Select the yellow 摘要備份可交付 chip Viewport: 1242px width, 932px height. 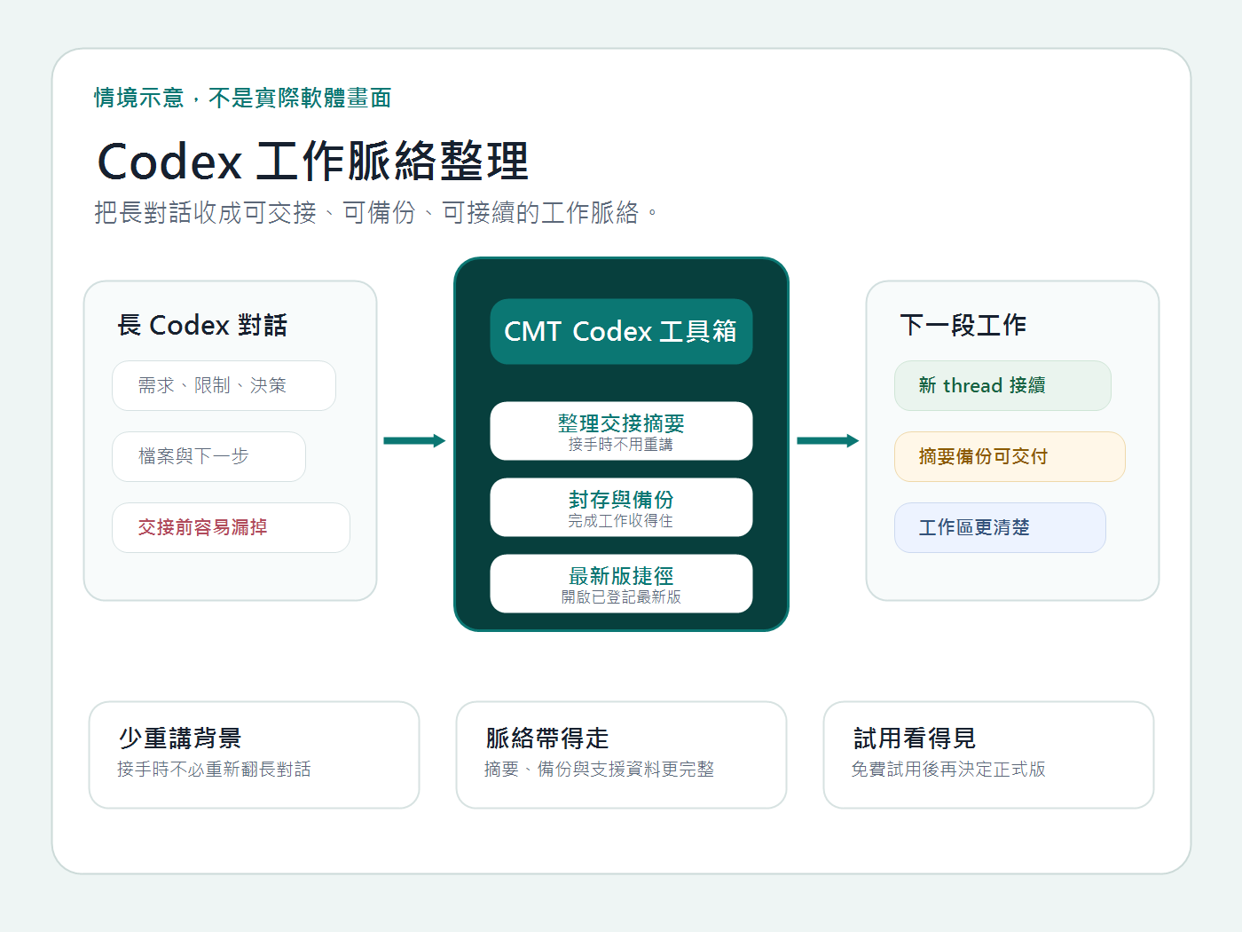tap(1010, 456)
